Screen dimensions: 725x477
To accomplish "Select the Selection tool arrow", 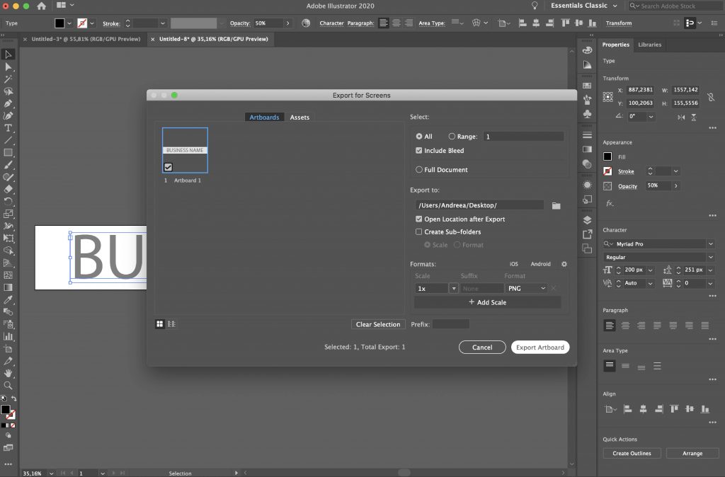I will pos(8,54).
